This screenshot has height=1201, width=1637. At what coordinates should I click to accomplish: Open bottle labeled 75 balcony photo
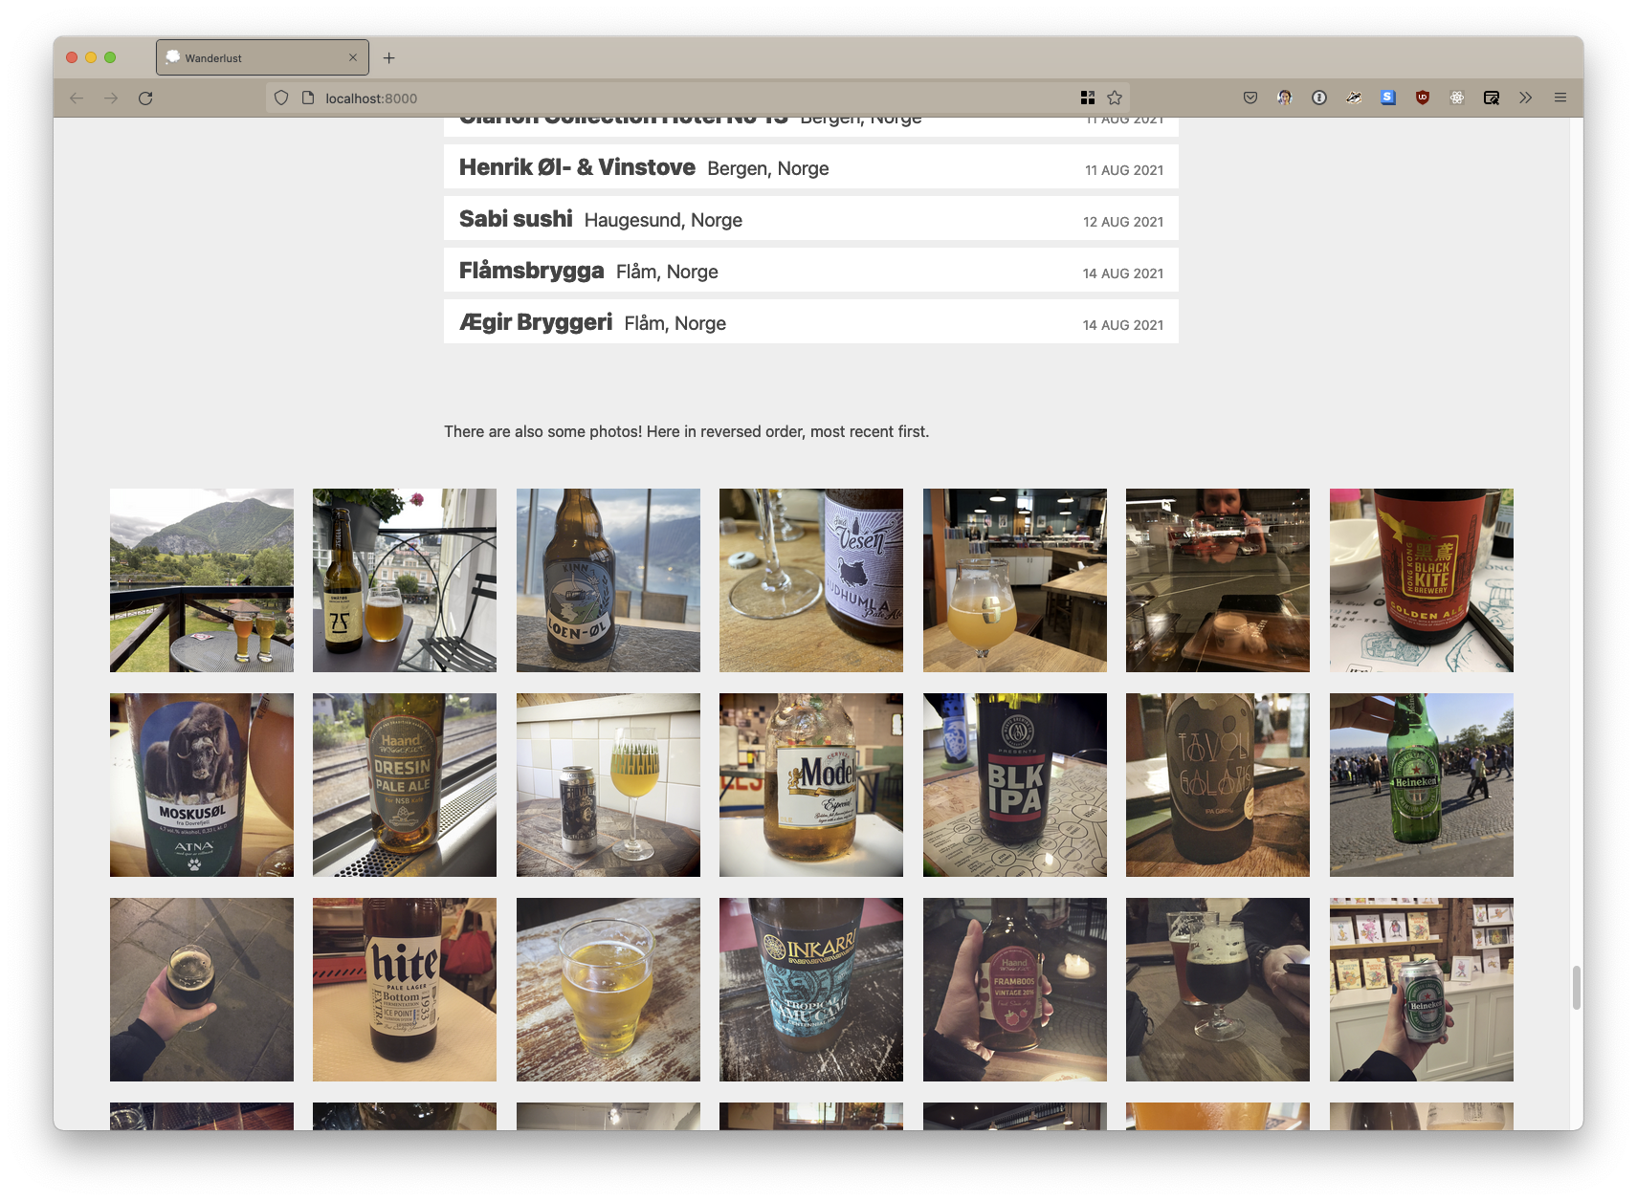pyautogui.click(x=405, y=580)
